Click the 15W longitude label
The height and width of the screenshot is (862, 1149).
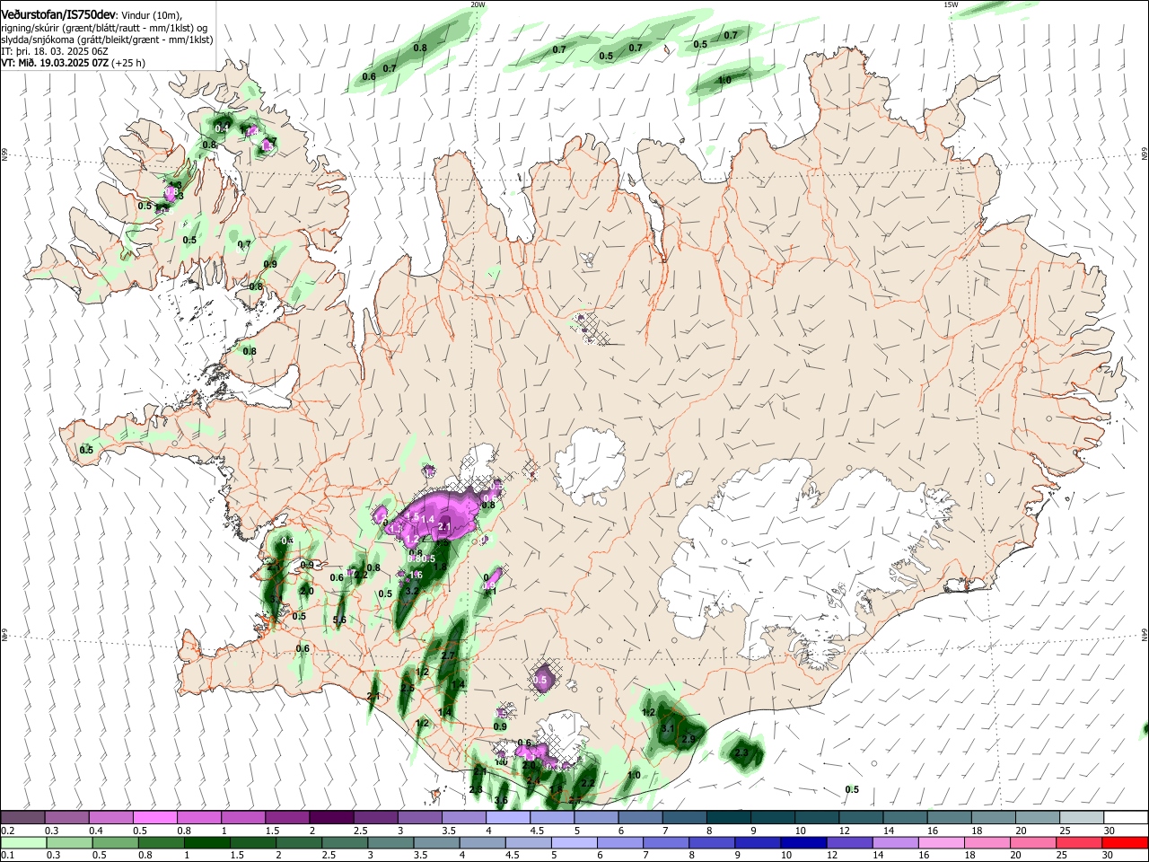pos(951,4)
